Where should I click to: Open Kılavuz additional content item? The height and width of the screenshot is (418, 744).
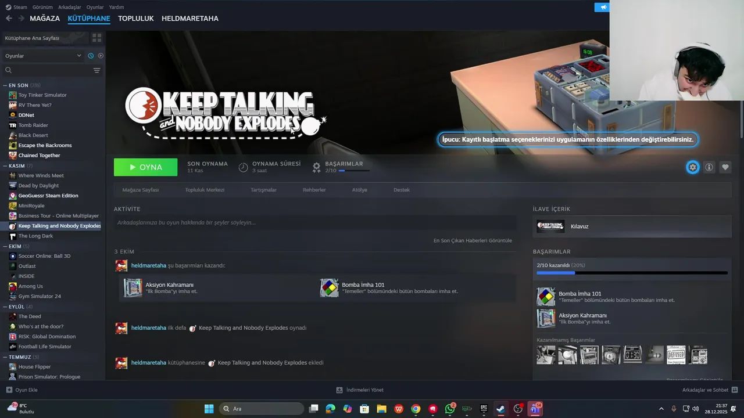click(632, 226)
